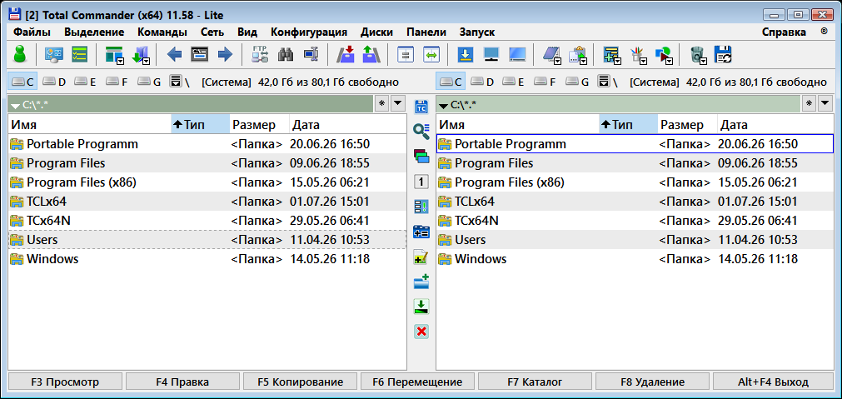Click the blue right arrow Forward icon
This screenshot has width=842, height=399.
coord(225,54)
